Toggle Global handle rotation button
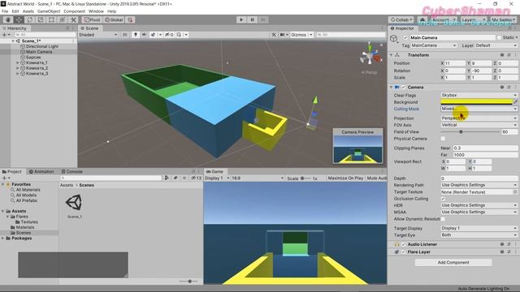Screen dimensions: 520x292 pos(114,19)
